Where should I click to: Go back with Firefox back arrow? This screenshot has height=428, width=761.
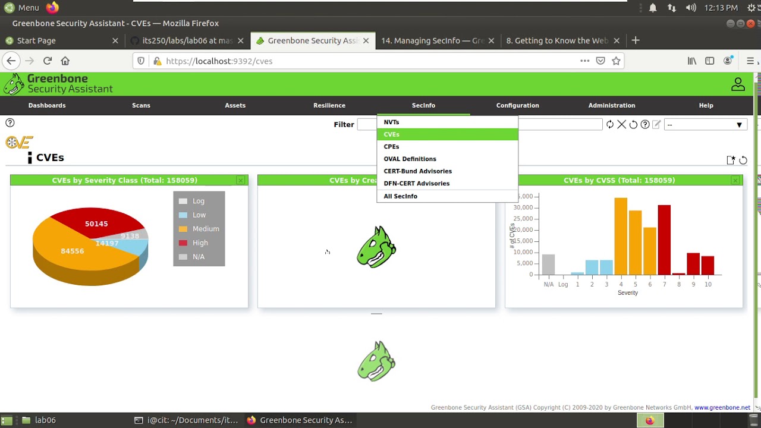pos(11,61)
